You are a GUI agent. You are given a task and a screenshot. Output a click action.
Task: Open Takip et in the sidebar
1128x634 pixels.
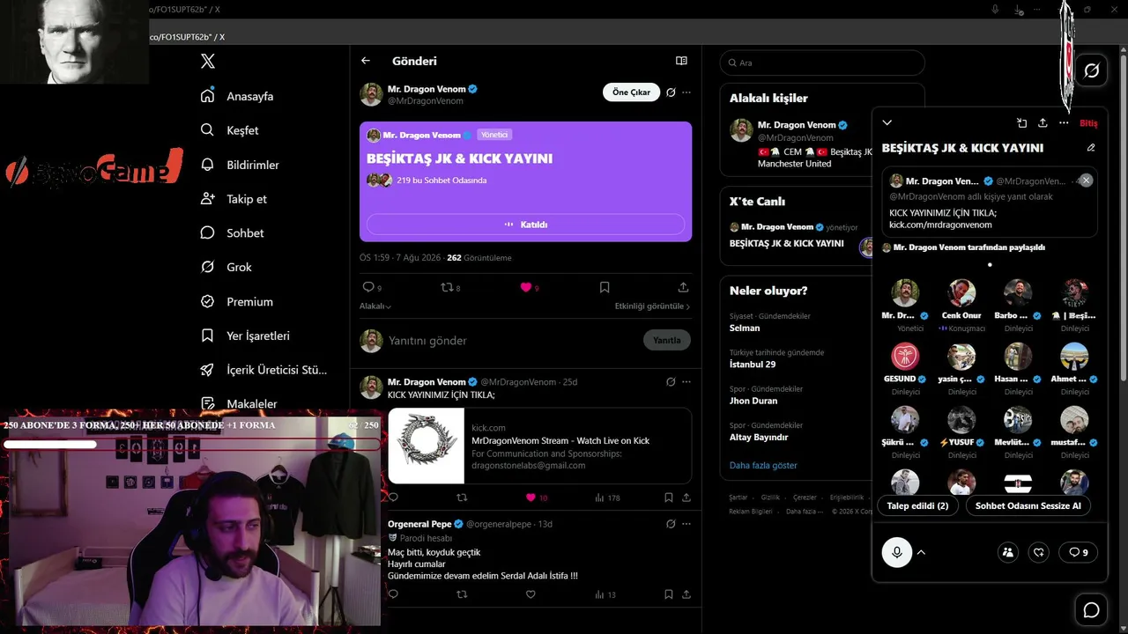(x=234, y=199)
